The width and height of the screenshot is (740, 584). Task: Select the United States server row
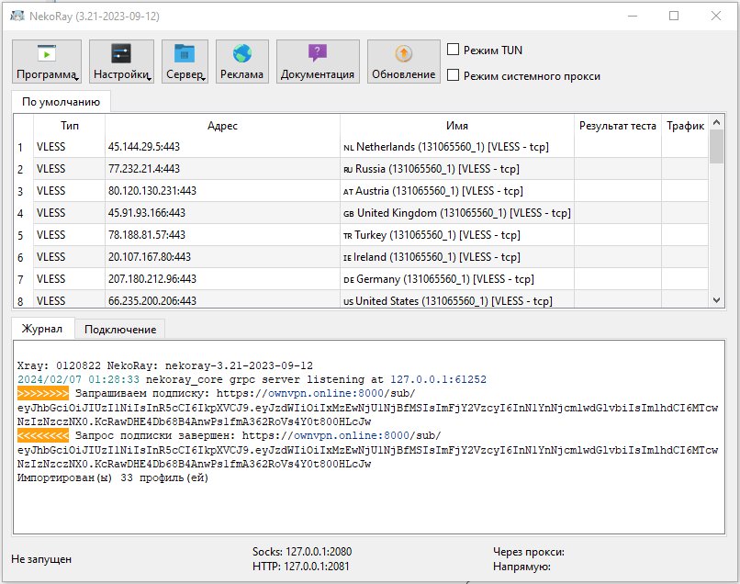[361, 299]
